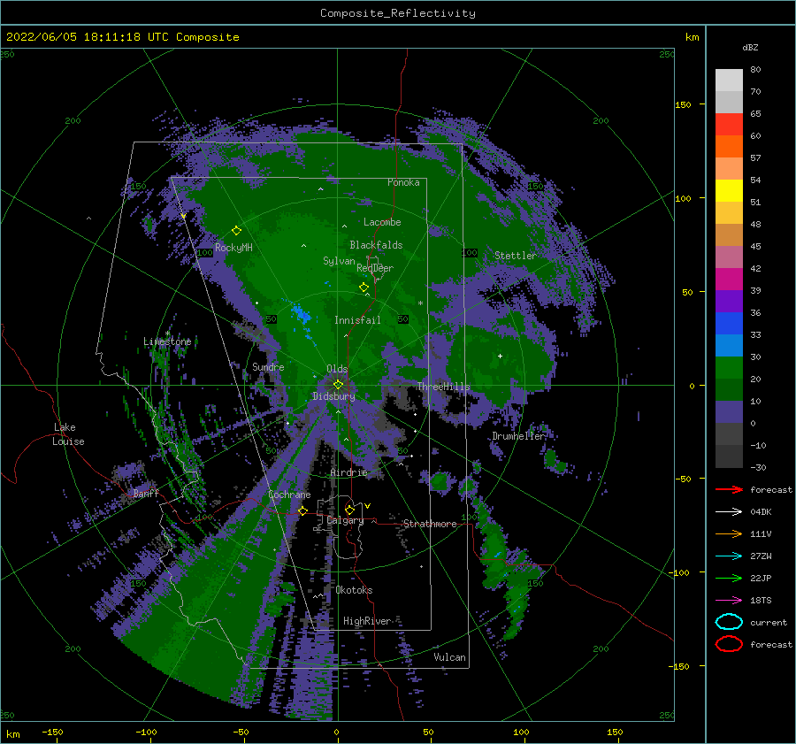Click the Composite_Reflectivity title
This screenshot has width=796, height=744.
398,13
